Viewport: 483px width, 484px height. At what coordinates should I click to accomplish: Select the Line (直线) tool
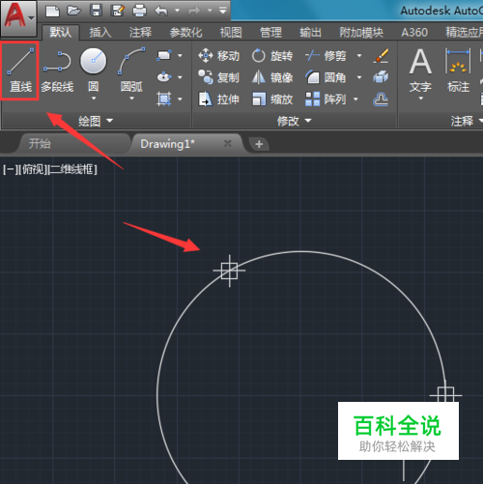(x=20, y=71)
